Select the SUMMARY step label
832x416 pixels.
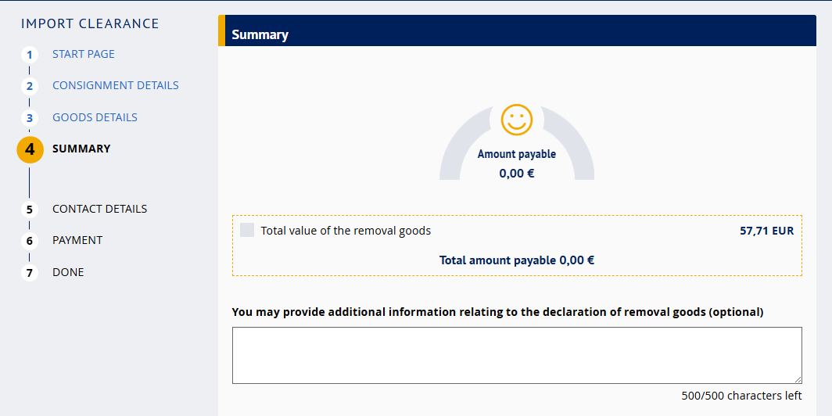[81, 149]
